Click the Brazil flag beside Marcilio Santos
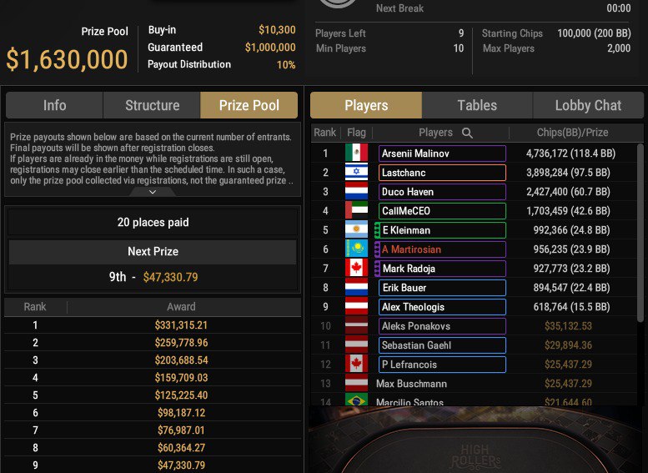The height and width of the screenshot is (473, 648). pos(356,403)
